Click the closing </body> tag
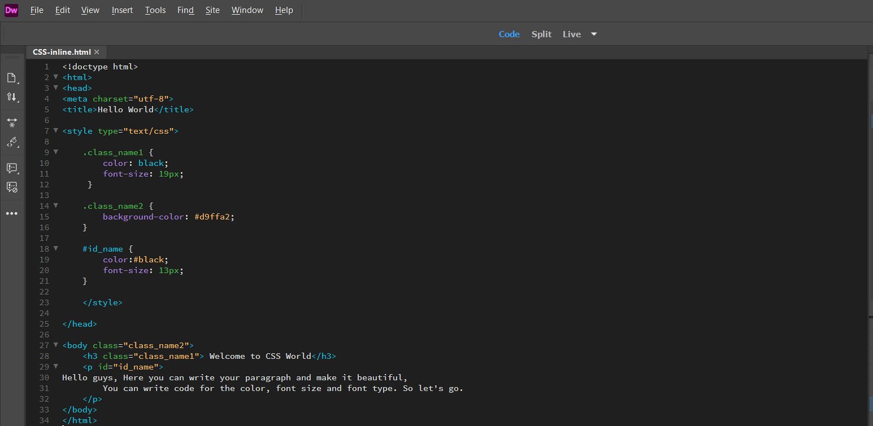Viewport: 873px width, 426px height. [x=80, y=410]
